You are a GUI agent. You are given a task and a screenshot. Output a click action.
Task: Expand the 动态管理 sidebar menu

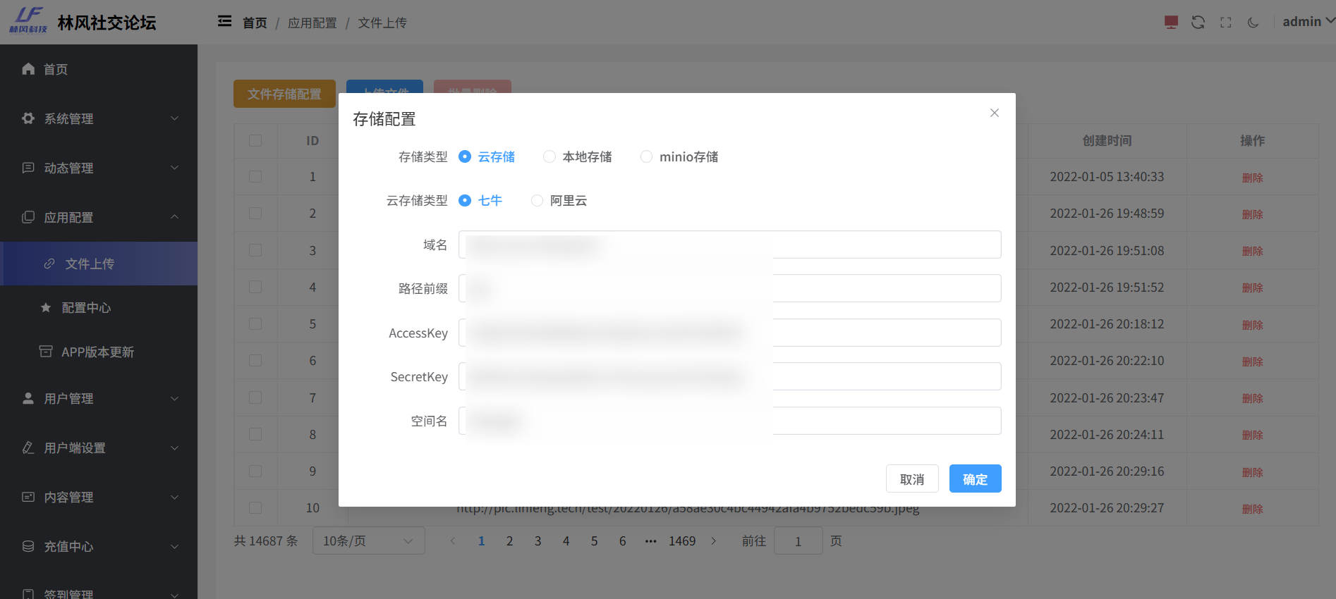click(99, 168)
